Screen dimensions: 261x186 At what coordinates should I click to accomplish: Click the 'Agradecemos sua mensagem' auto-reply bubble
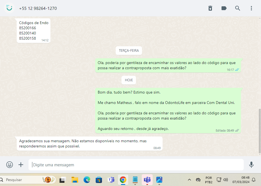(89, 144)
